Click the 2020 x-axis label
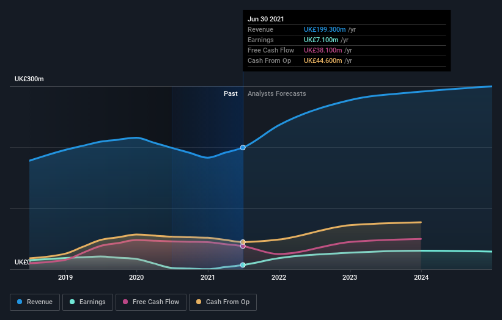Viewport: 502px width, 320px height. click(x=136, y=277)
